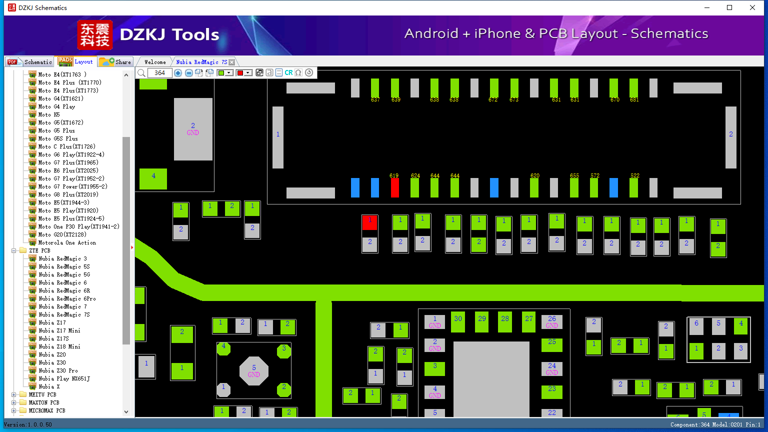Click the red arrow to collapse the side panel
The width and height of the screenshot is (768, 432).
pyautogui.click(x=132, y=247)
